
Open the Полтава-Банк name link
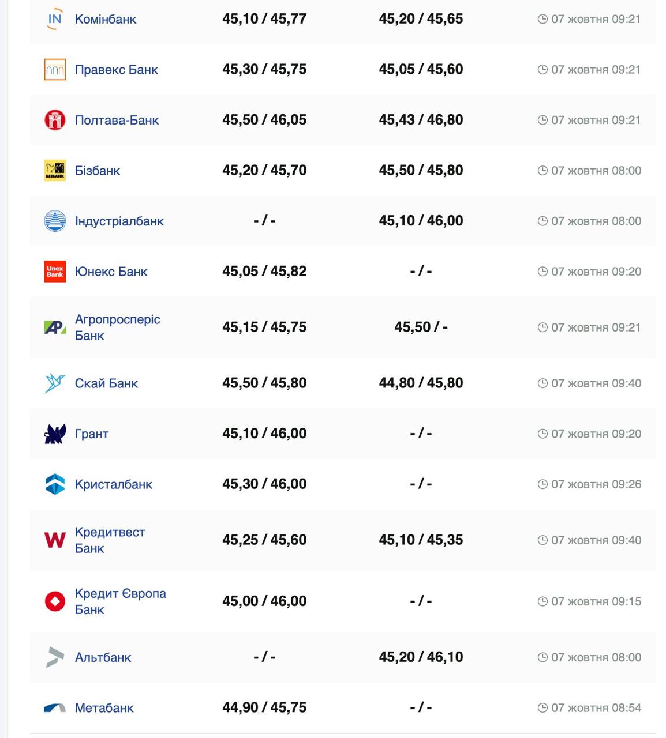pos(117,120)
